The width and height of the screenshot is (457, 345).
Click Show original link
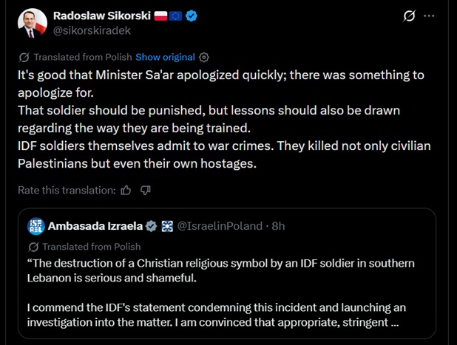tap(165, 57)
